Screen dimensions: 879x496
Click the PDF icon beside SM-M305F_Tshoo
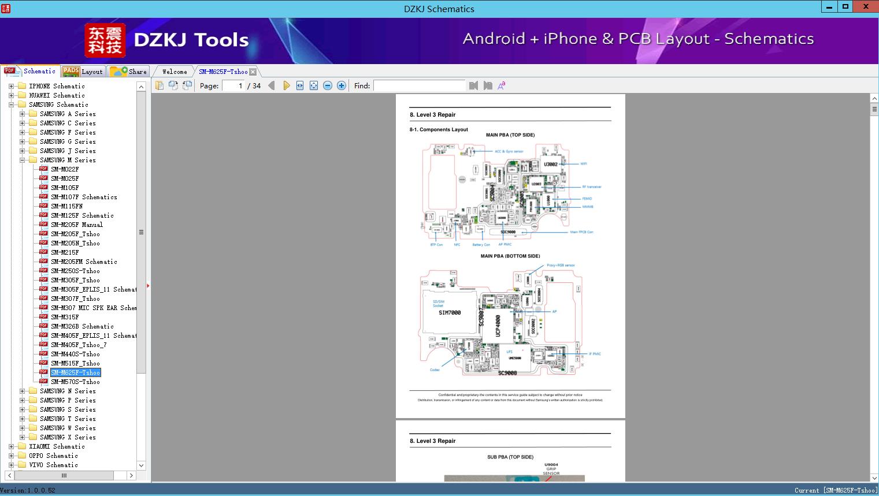click(x=43, y=279)
